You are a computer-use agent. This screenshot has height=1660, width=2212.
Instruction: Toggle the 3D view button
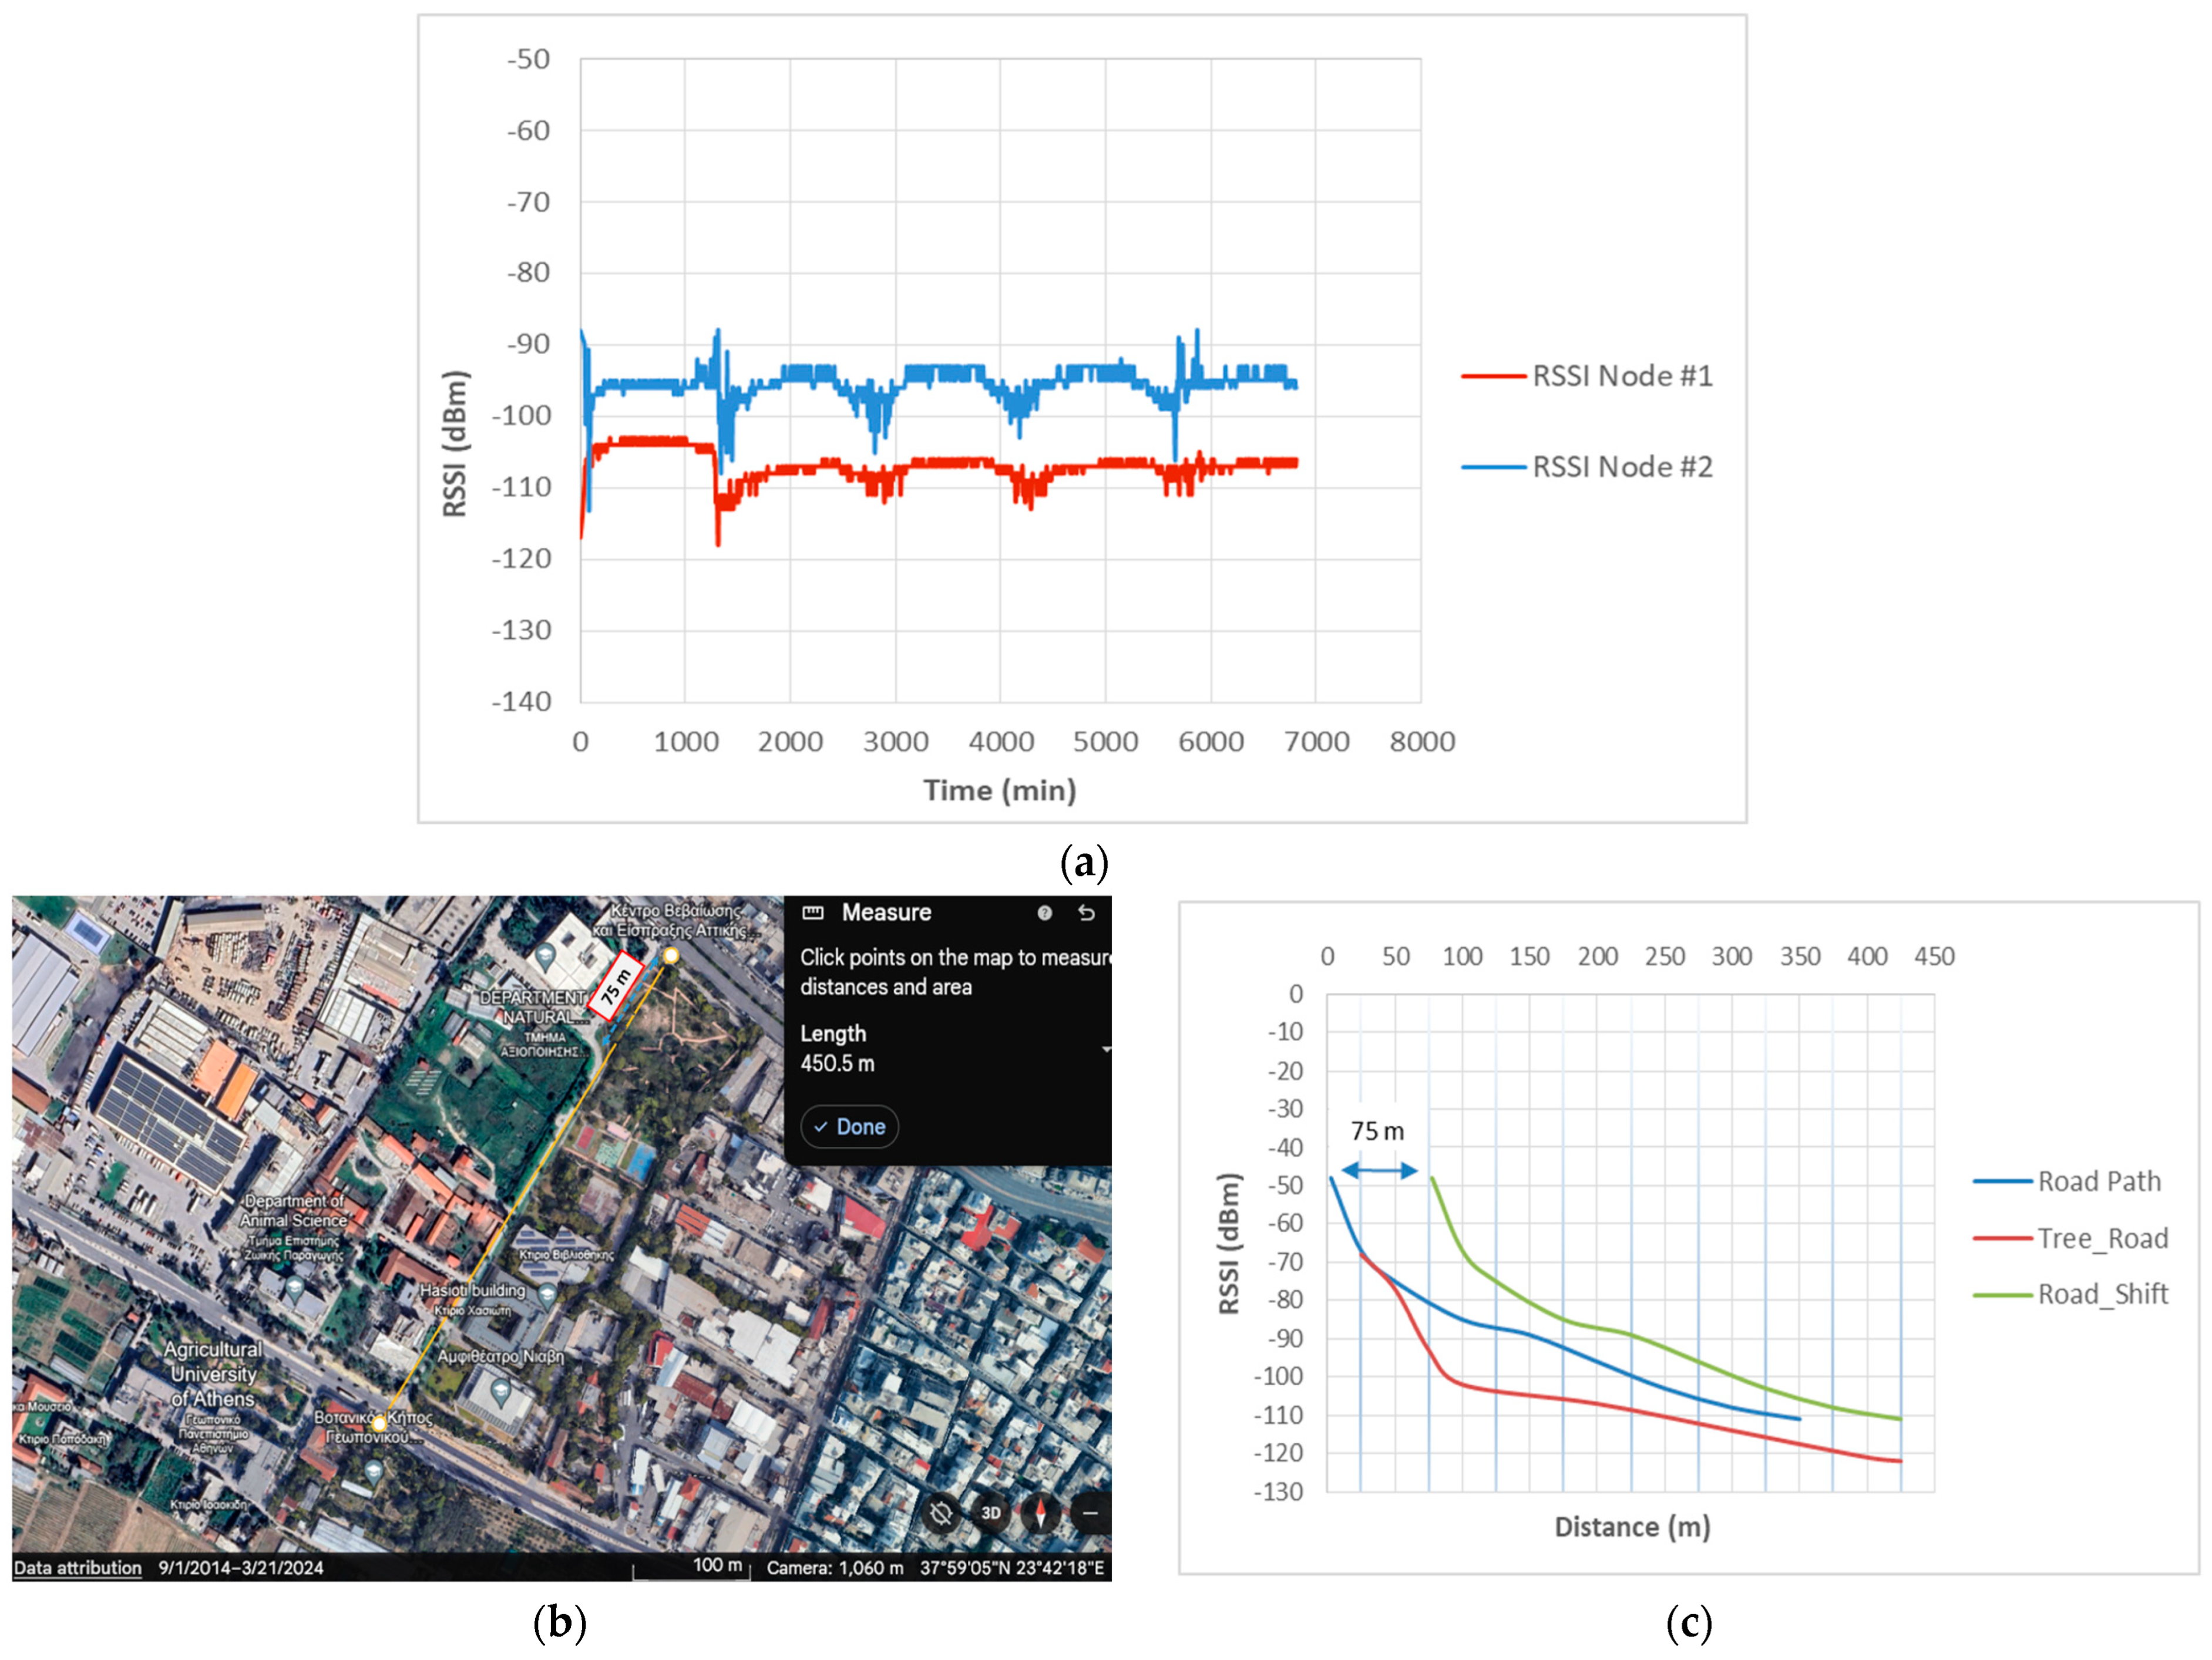click(990, 1513)
